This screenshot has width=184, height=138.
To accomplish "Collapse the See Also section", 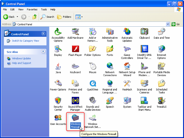I will [43, 52].
